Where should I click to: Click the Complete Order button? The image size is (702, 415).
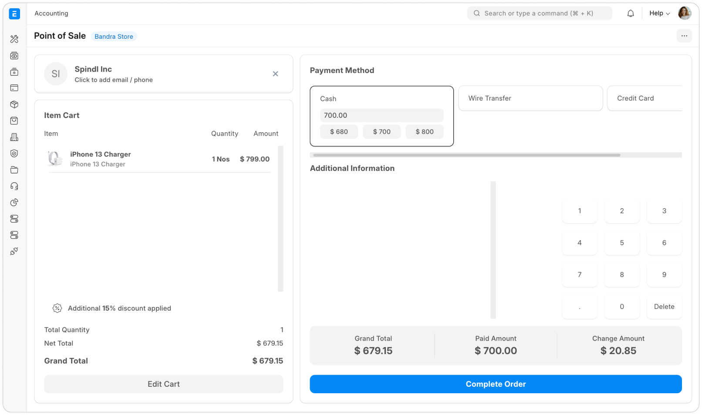[x=496, y=384]
